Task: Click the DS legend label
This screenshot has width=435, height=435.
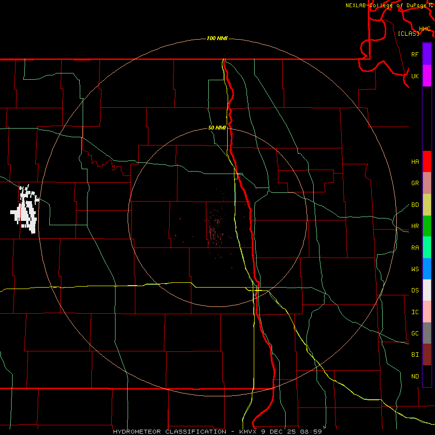Action: (415, 290)
